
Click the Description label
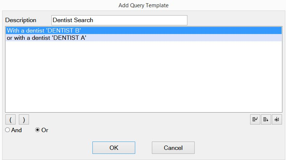pos(21,20)
